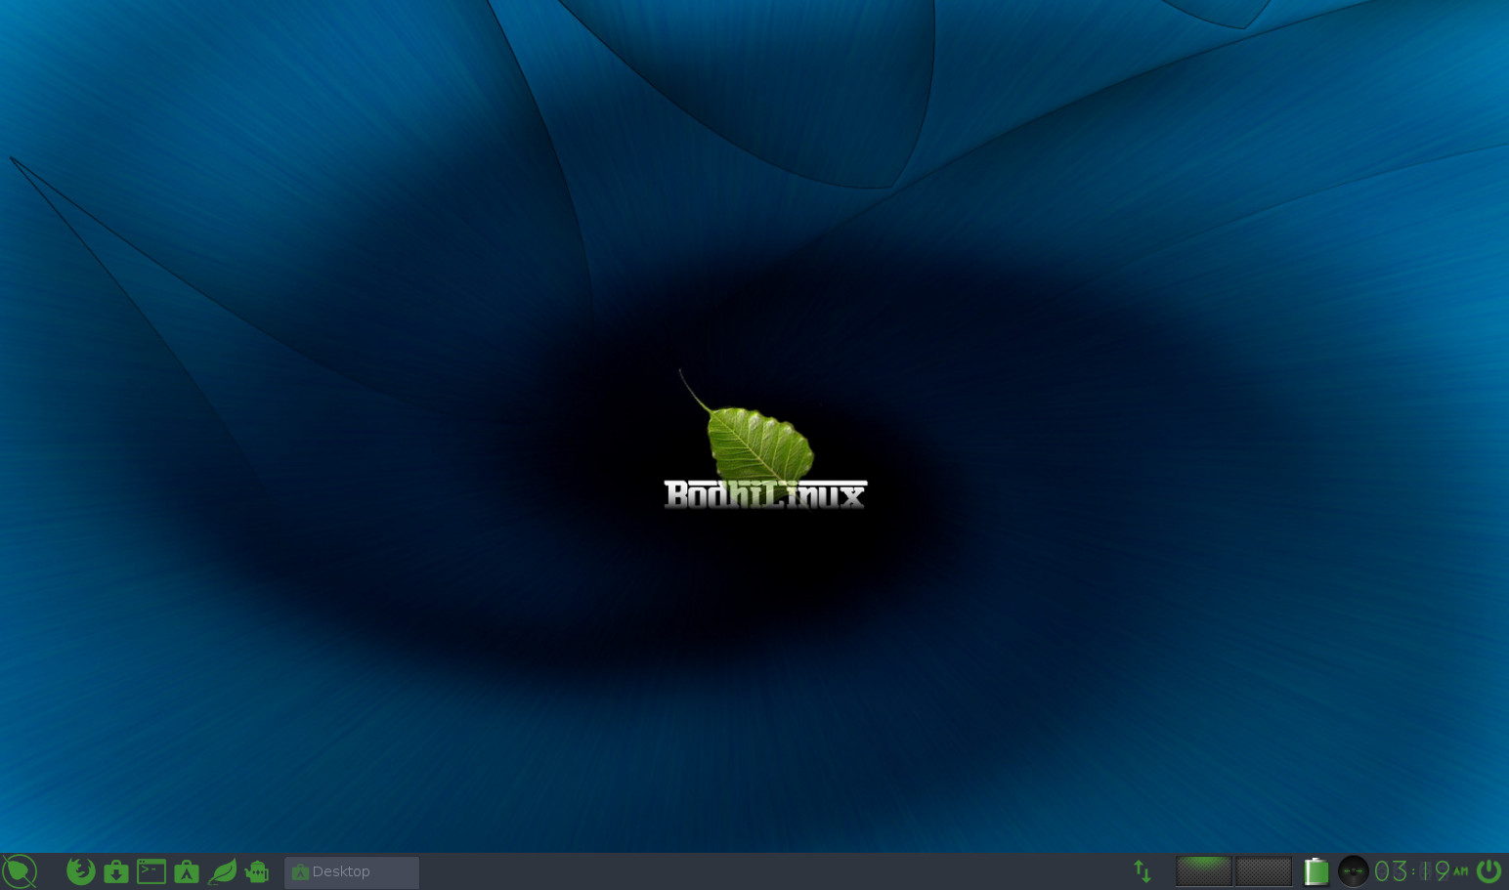Open the round black volume mixer gadget
1509x890 pixels.
[1354, 871]
